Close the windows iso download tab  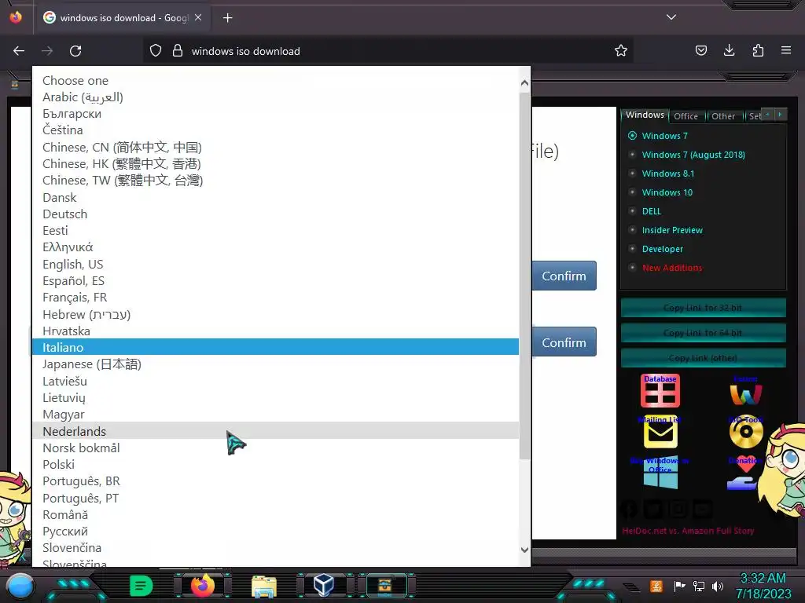click(x=198, y=17)
